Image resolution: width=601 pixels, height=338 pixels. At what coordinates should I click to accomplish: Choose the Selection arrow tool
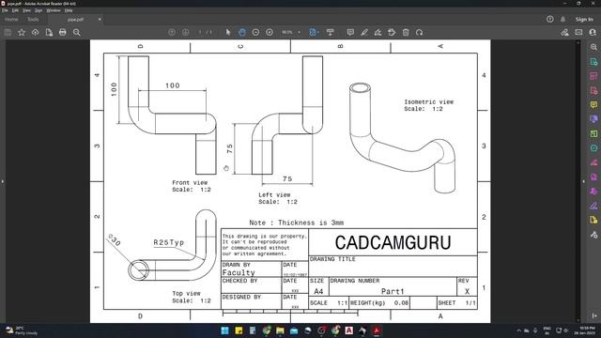tap(228, 33)
